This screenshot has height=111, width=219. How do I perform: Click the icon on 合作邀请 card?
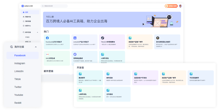click(108, 90)
